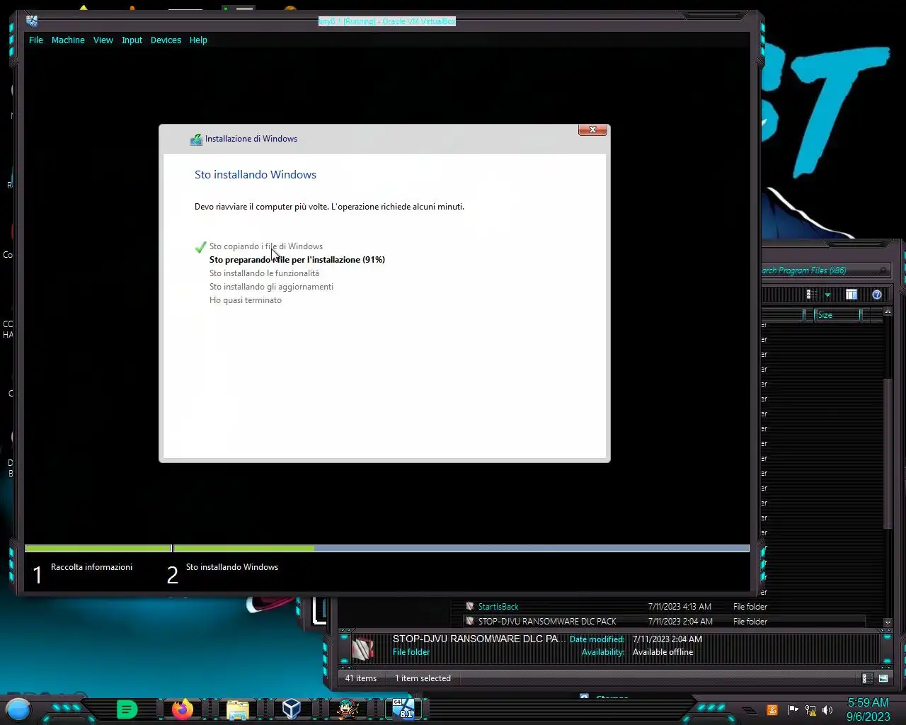Click the taskbar clock showing 5:59 AM
Viewport: 906px width, 725px height.
(868, 709)
